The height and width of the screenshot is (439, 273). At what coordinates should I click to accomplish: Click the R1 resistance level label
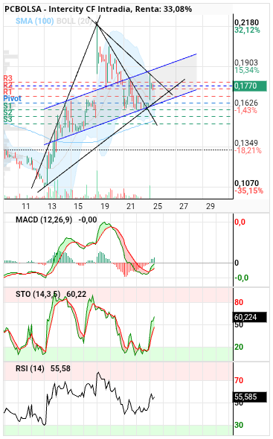(x=8, y=92)
